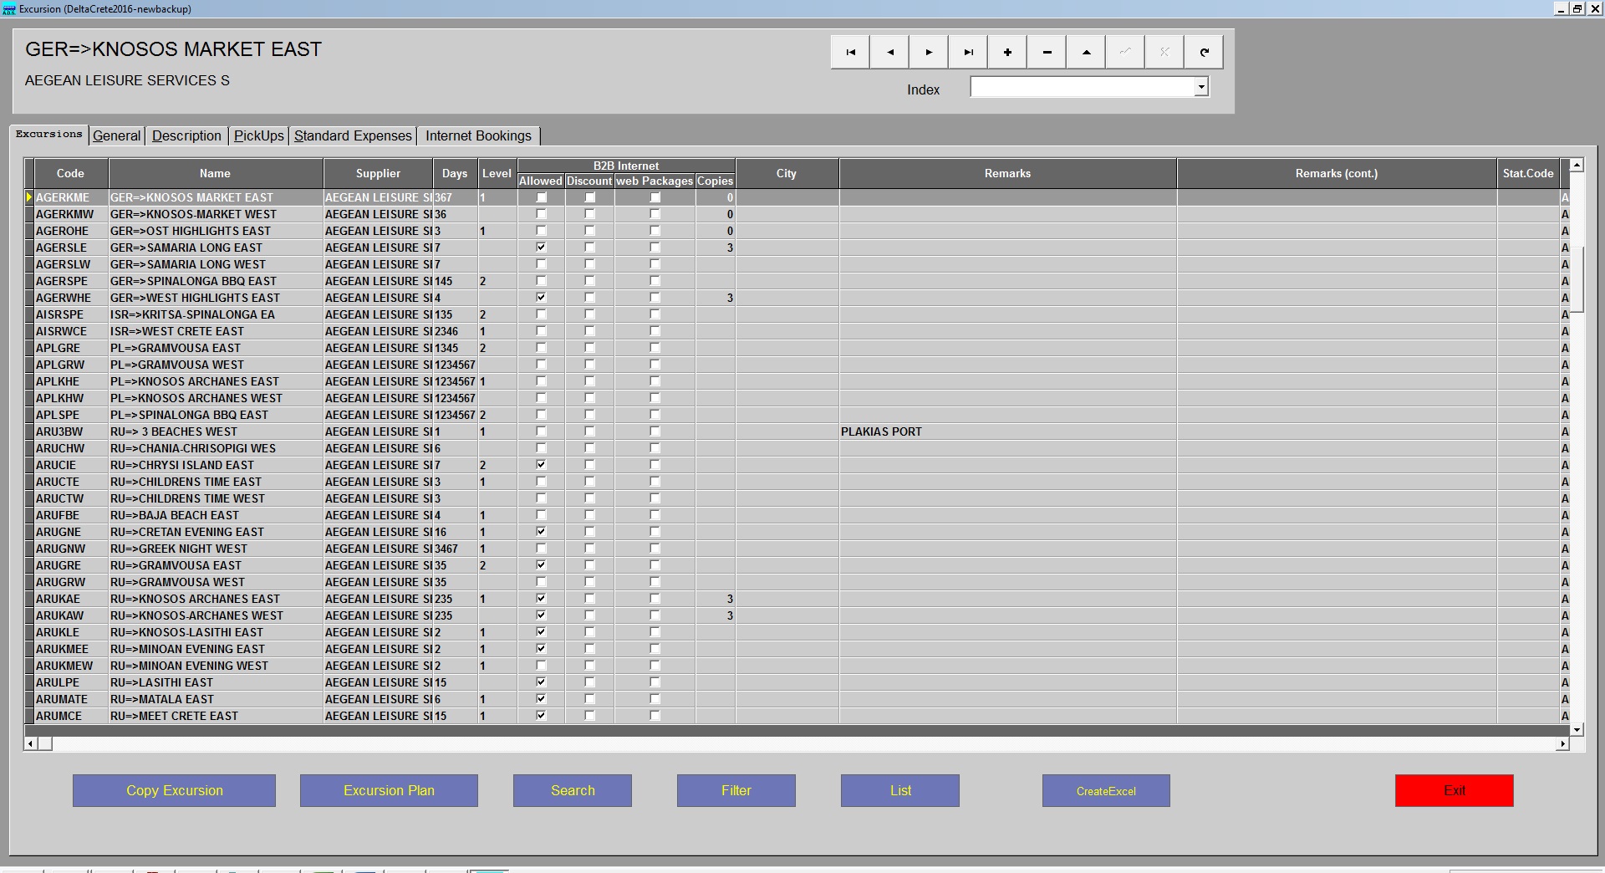Click the grid's horizontal scrollbar right arrow
This screenshot has width=1605, height=873.
(x=1562, y=743)
